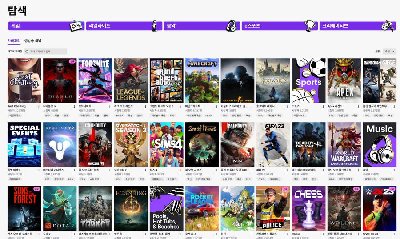
Task: Open the Just Chatting cover
Action: pyautogui.click(x=24, y=80)
